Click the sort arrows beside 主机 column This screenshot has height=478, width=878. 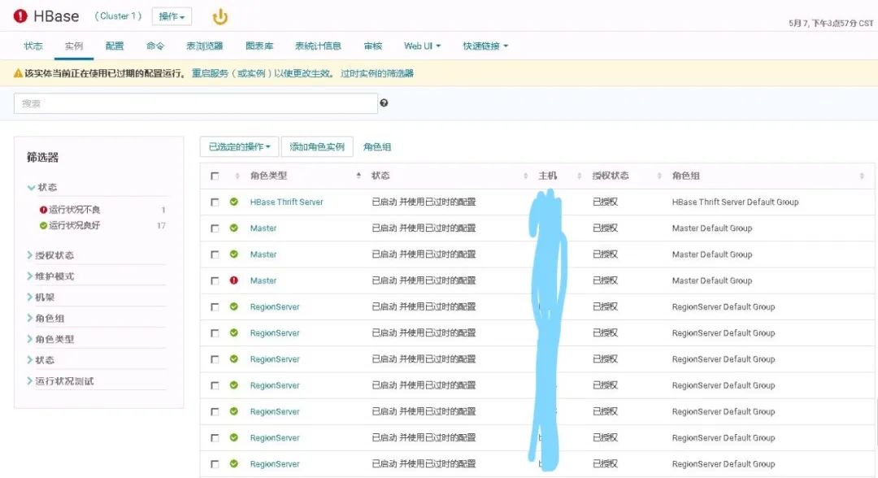pyautogui.click(x=579, y=176)
